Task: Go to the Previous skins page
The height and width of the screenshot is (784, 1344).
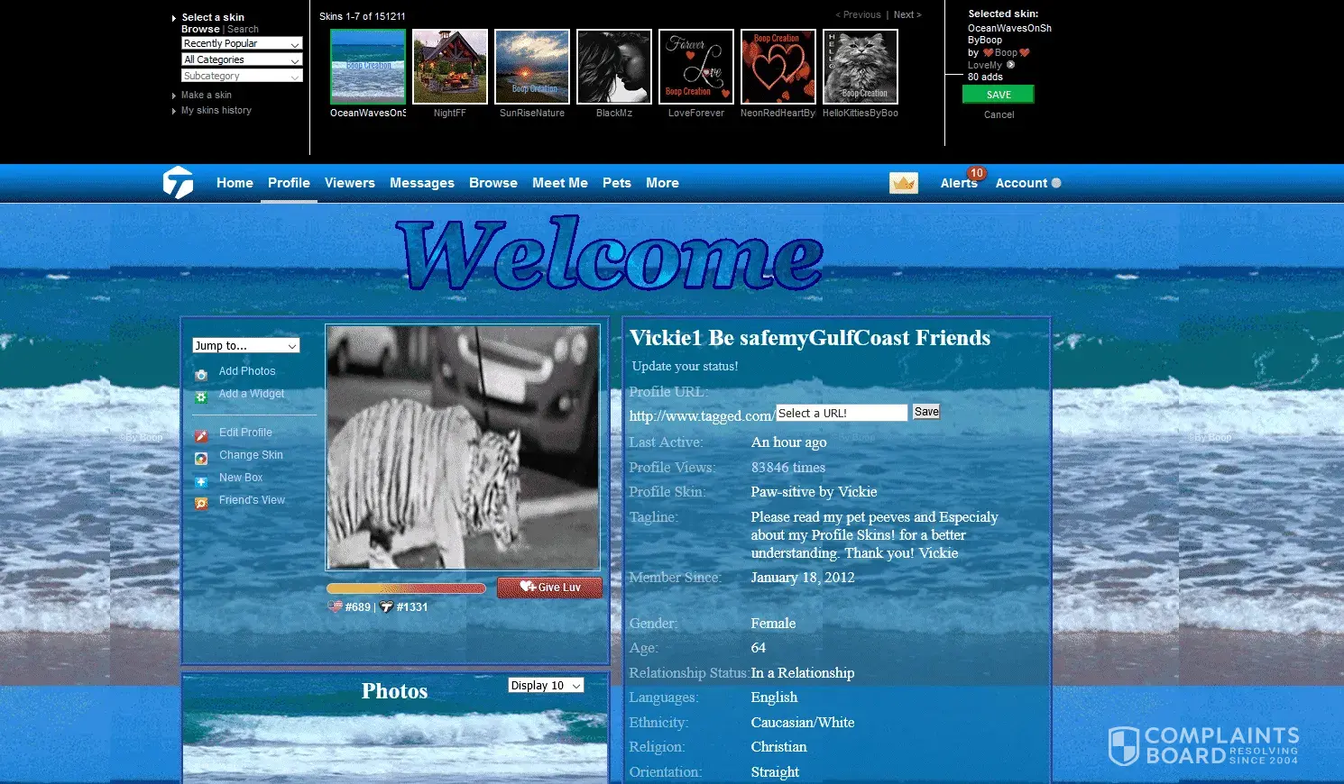Action: point(858,14)
